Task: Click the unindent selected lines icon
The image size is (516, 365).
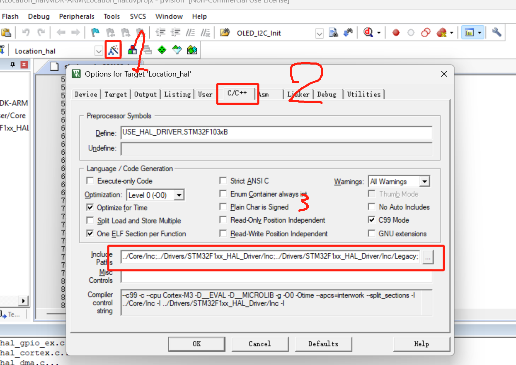Action: pyautogui.click(x=176, y=32)
